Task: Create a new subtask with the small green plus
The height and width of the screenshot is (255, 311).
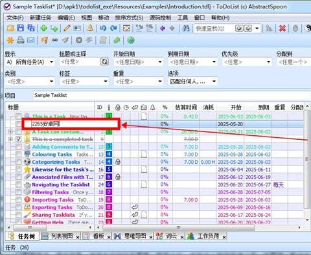Action: [x=54, y=28]
